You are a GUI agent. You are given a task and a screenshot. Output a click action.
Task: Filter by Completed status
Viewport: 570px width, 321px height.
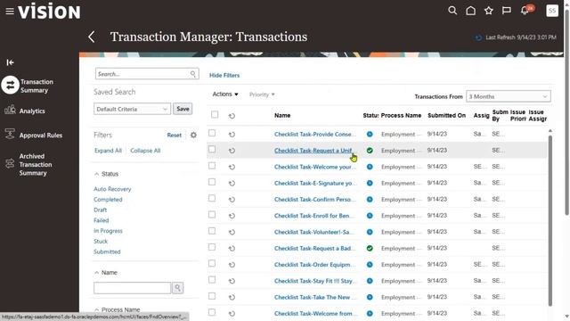pos(108,200)
